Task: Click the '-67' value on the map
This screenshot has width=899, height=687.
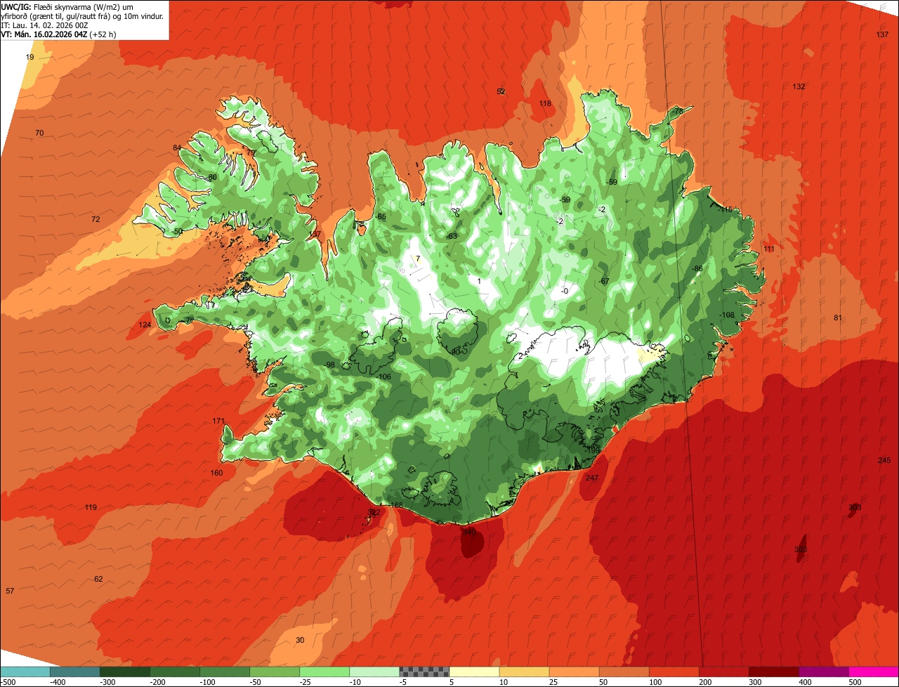Action: click(x=603, y=281)
